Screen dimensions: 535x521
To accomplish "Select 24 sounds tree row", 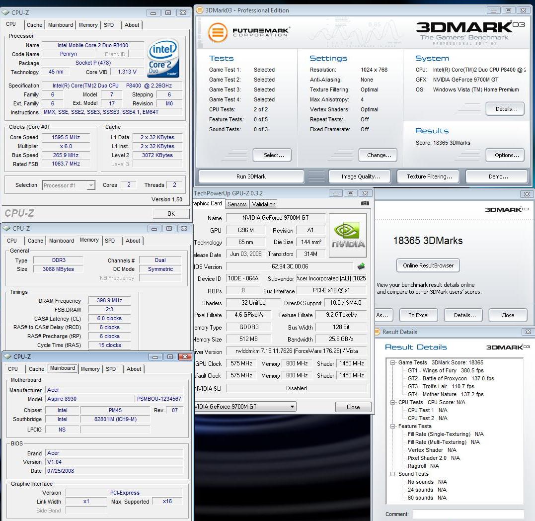I will click(x=427, y=490).
